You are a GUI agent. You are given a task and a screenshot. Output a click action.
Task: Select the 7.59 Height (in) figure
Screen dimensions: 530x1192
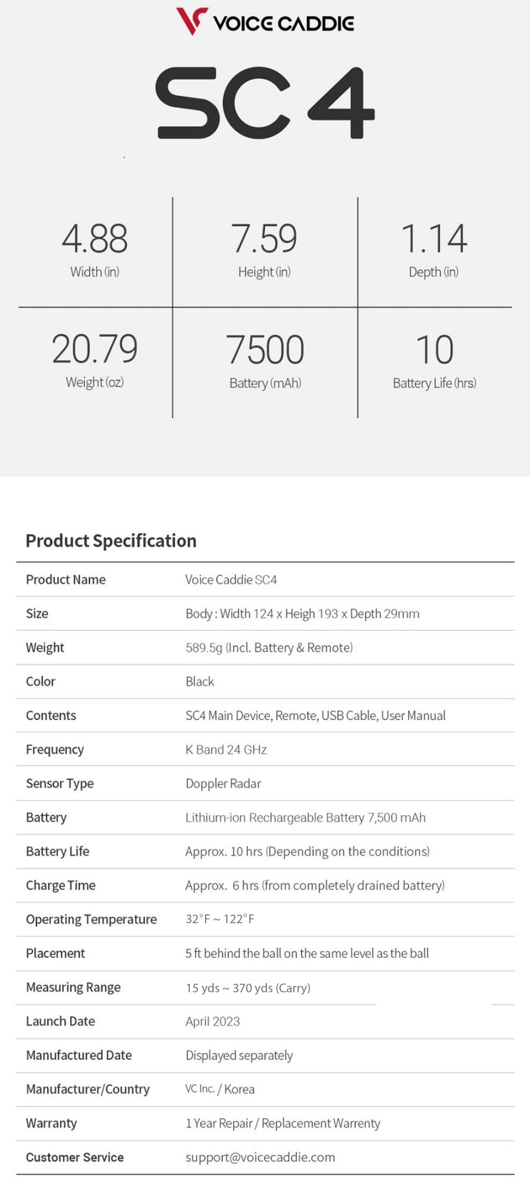point(264,239)
